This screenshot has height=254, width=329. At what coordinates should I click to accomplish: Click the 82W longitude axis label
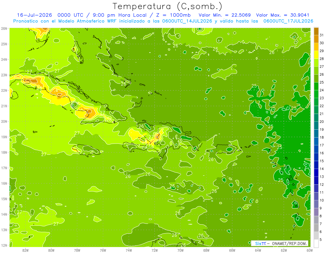pos(25,250)
